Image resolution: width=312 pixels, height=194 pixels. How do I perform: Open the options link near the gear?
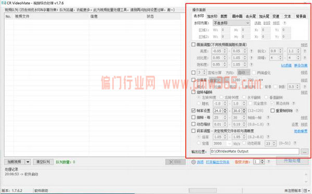(200, 162)
